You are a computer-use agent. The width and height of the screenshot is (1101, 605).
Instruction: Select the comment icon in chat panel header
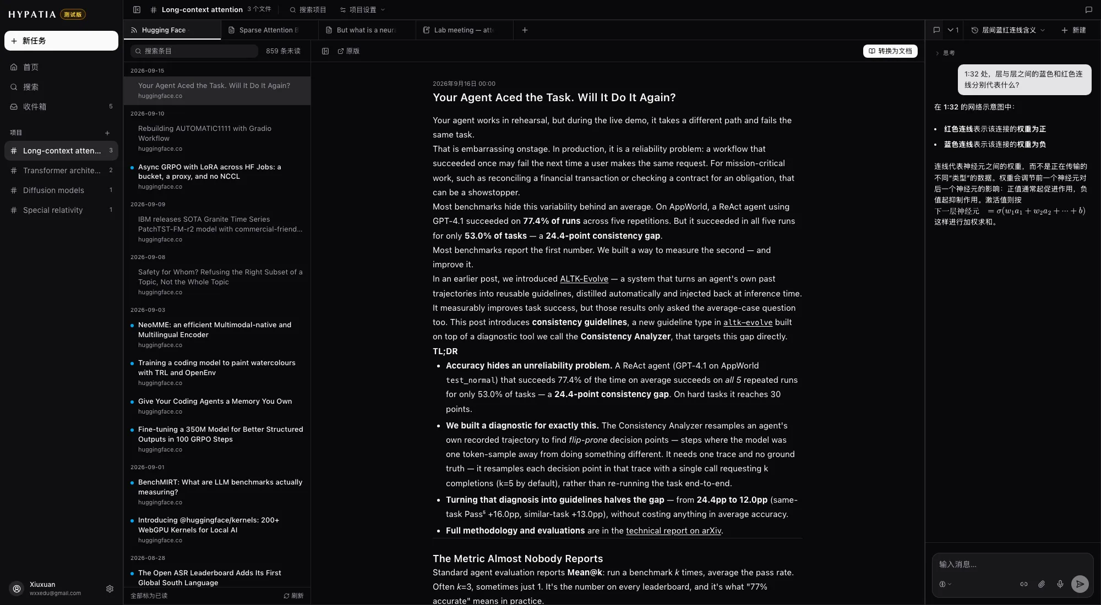(936, 30)
